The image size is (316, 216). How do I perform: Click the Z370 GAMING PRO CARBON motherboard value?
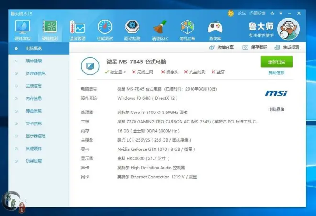(x=188, y=122)
